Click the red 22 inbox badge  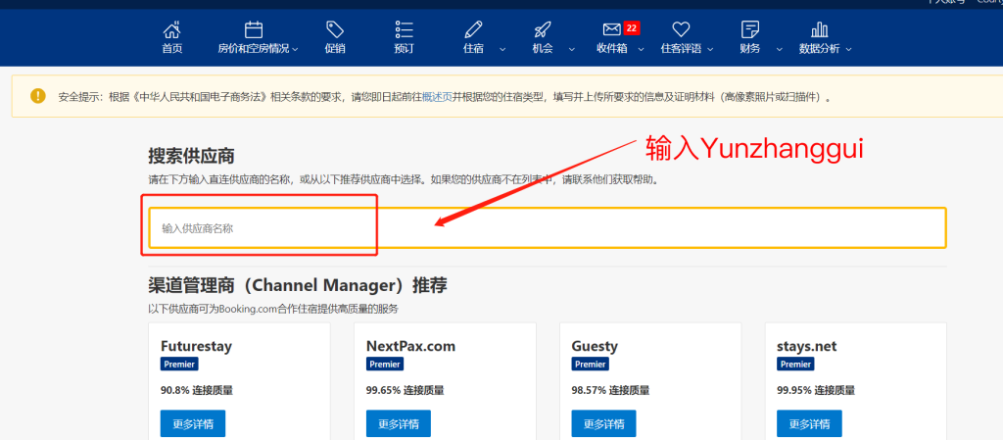[x=631, y=27]
